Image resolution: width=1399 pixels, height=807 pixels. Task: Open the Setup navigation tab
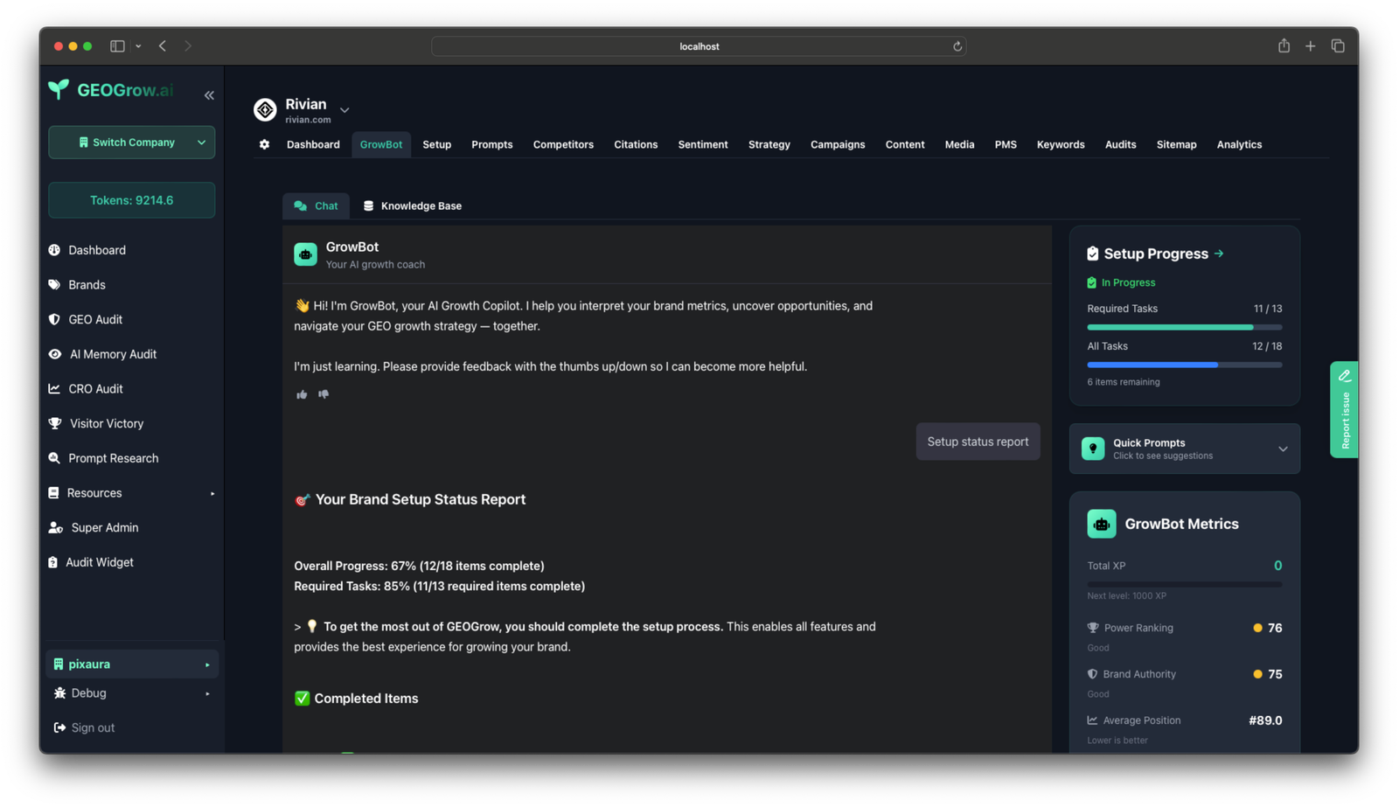[436, 145]
